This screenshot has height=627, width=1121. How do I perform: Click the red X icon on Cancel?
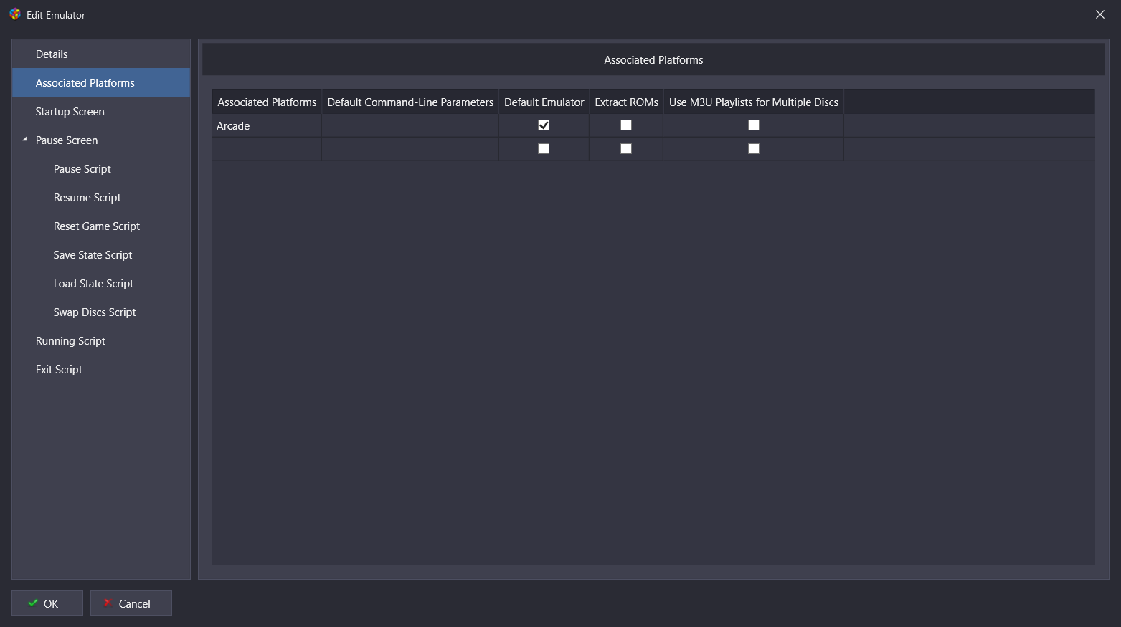pos(107,603)
